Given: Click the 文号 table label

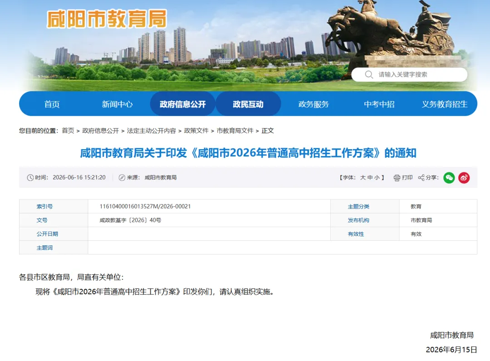Looking at the screenshot, I should tap(42, 220).
